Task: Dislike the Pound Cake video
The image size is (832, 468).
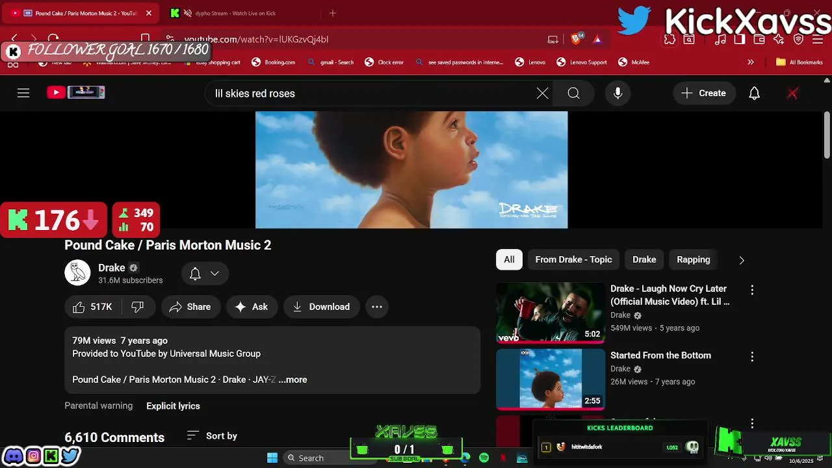Action: point(138,307)
